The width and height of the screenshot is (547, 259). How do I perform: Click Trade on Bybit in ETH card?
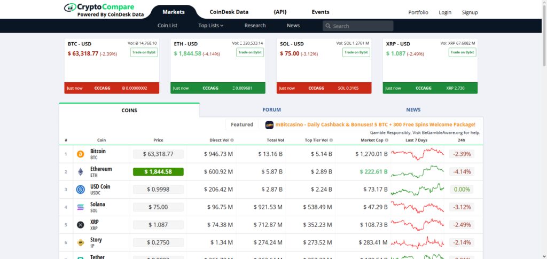coord(250,52)
